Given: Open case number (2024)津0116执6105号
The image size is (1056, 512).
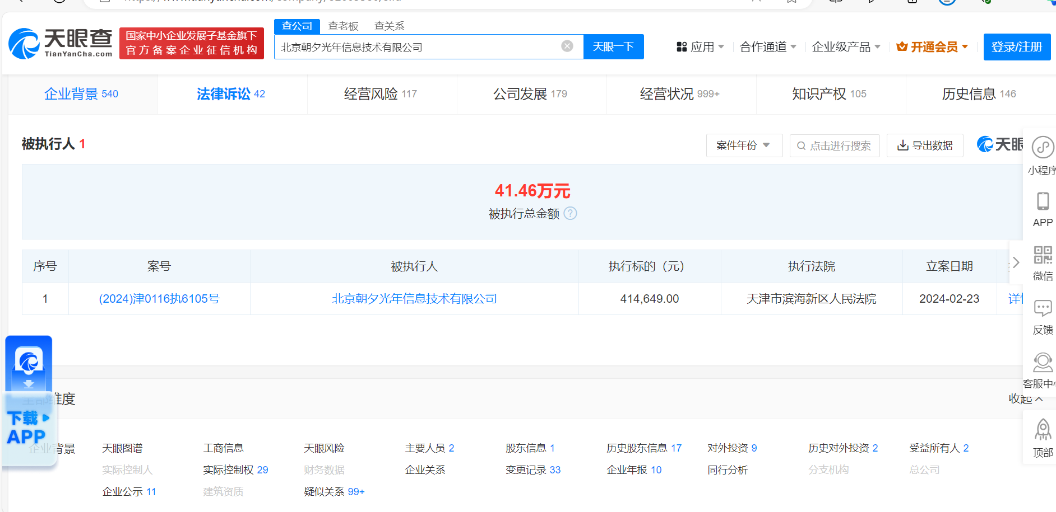Looking at the screenshot, I should 159,299.
